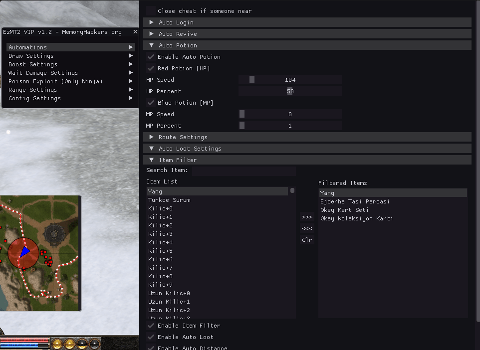Screen dimensions: 480x350
Task: Open Poison Exploit (Only Ninja) submenu
Action: pyautogui.click(x=71, y=81)
